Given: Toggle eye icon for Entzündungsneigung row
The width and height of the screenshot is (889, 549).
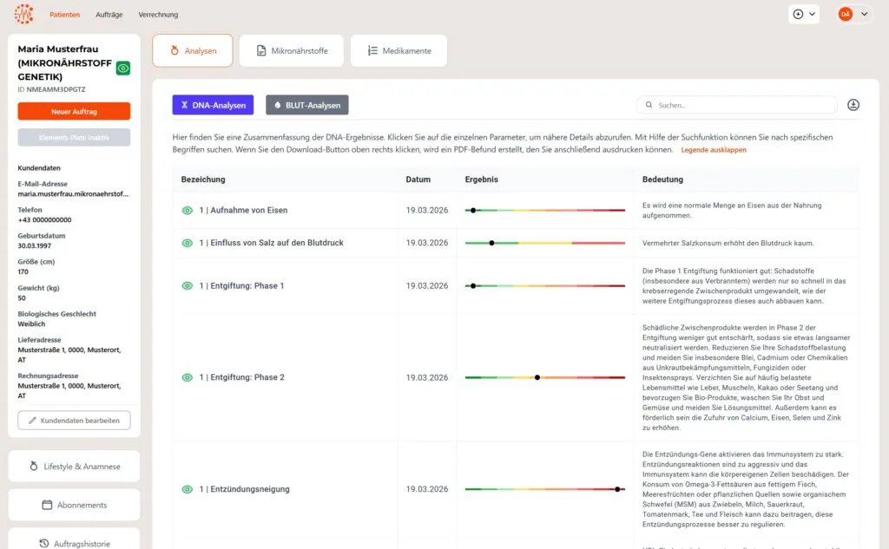Looking at the screenshot, I should coord(187,489).
